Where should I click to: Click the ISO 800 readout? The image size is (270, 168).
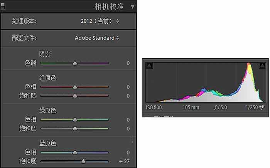[x=154, y=108]
